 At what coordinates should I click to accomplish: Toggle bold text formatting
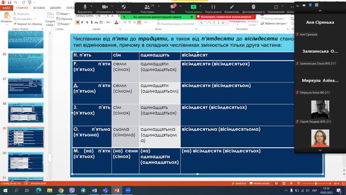click(x=77, y=22)
